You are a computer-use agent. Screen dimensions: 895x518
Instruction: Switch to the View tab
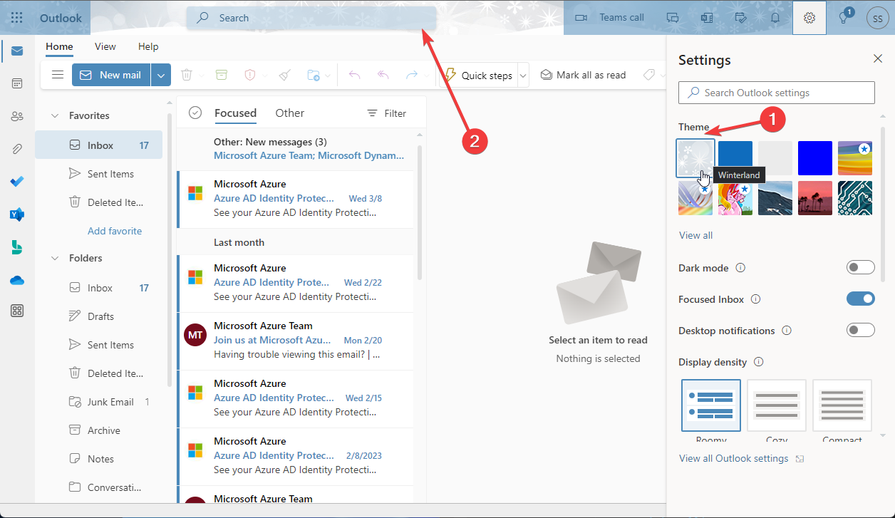click(105, 46)
